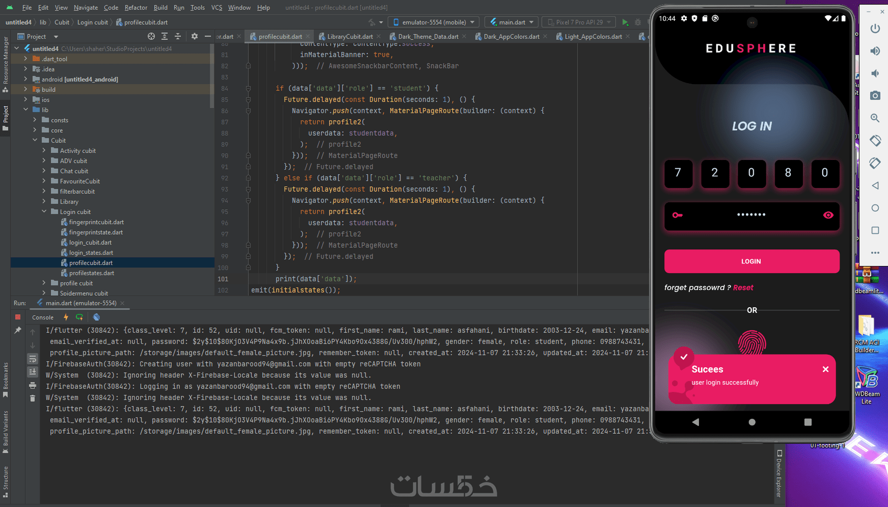Viewport: 888px width, 507px height.
Task: Toggle password visibility with the eye icon
Action: 828,215
